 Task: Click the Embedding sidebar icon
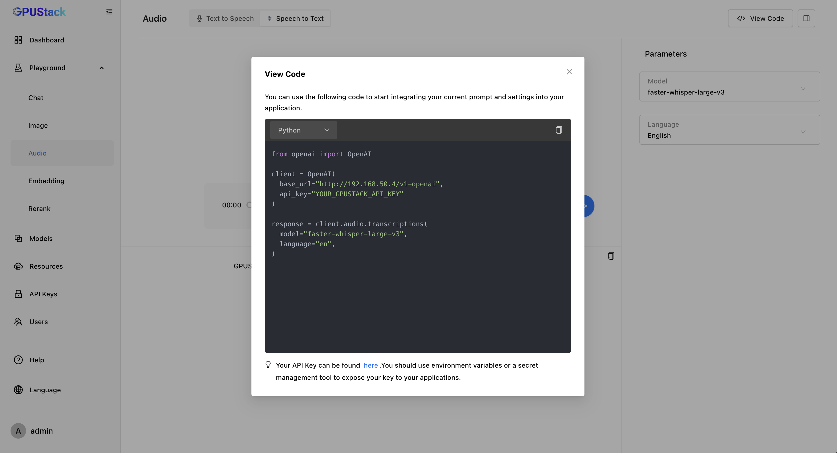[46, 181]
